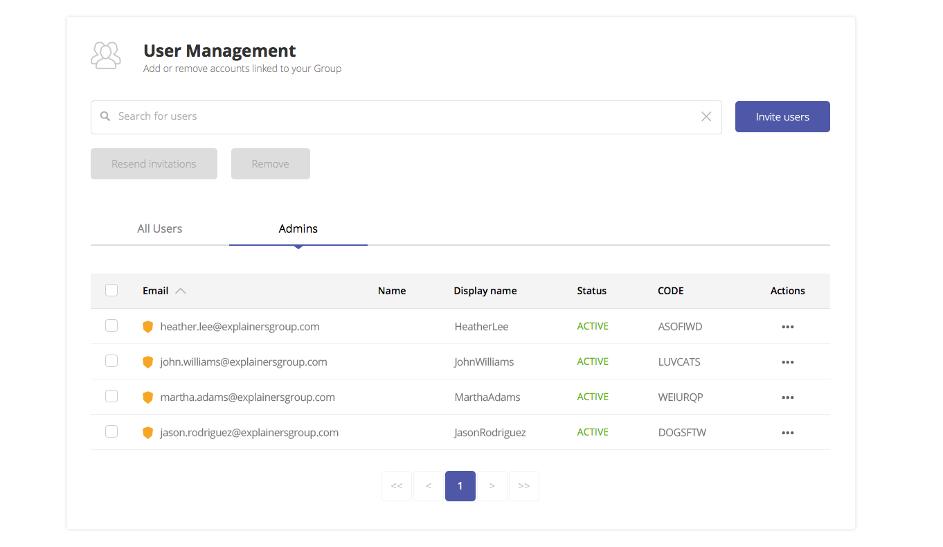Select the header checkbox to select all admins
Image resolution: width=943 pixels, height=547 pixels.
(111, 290)
